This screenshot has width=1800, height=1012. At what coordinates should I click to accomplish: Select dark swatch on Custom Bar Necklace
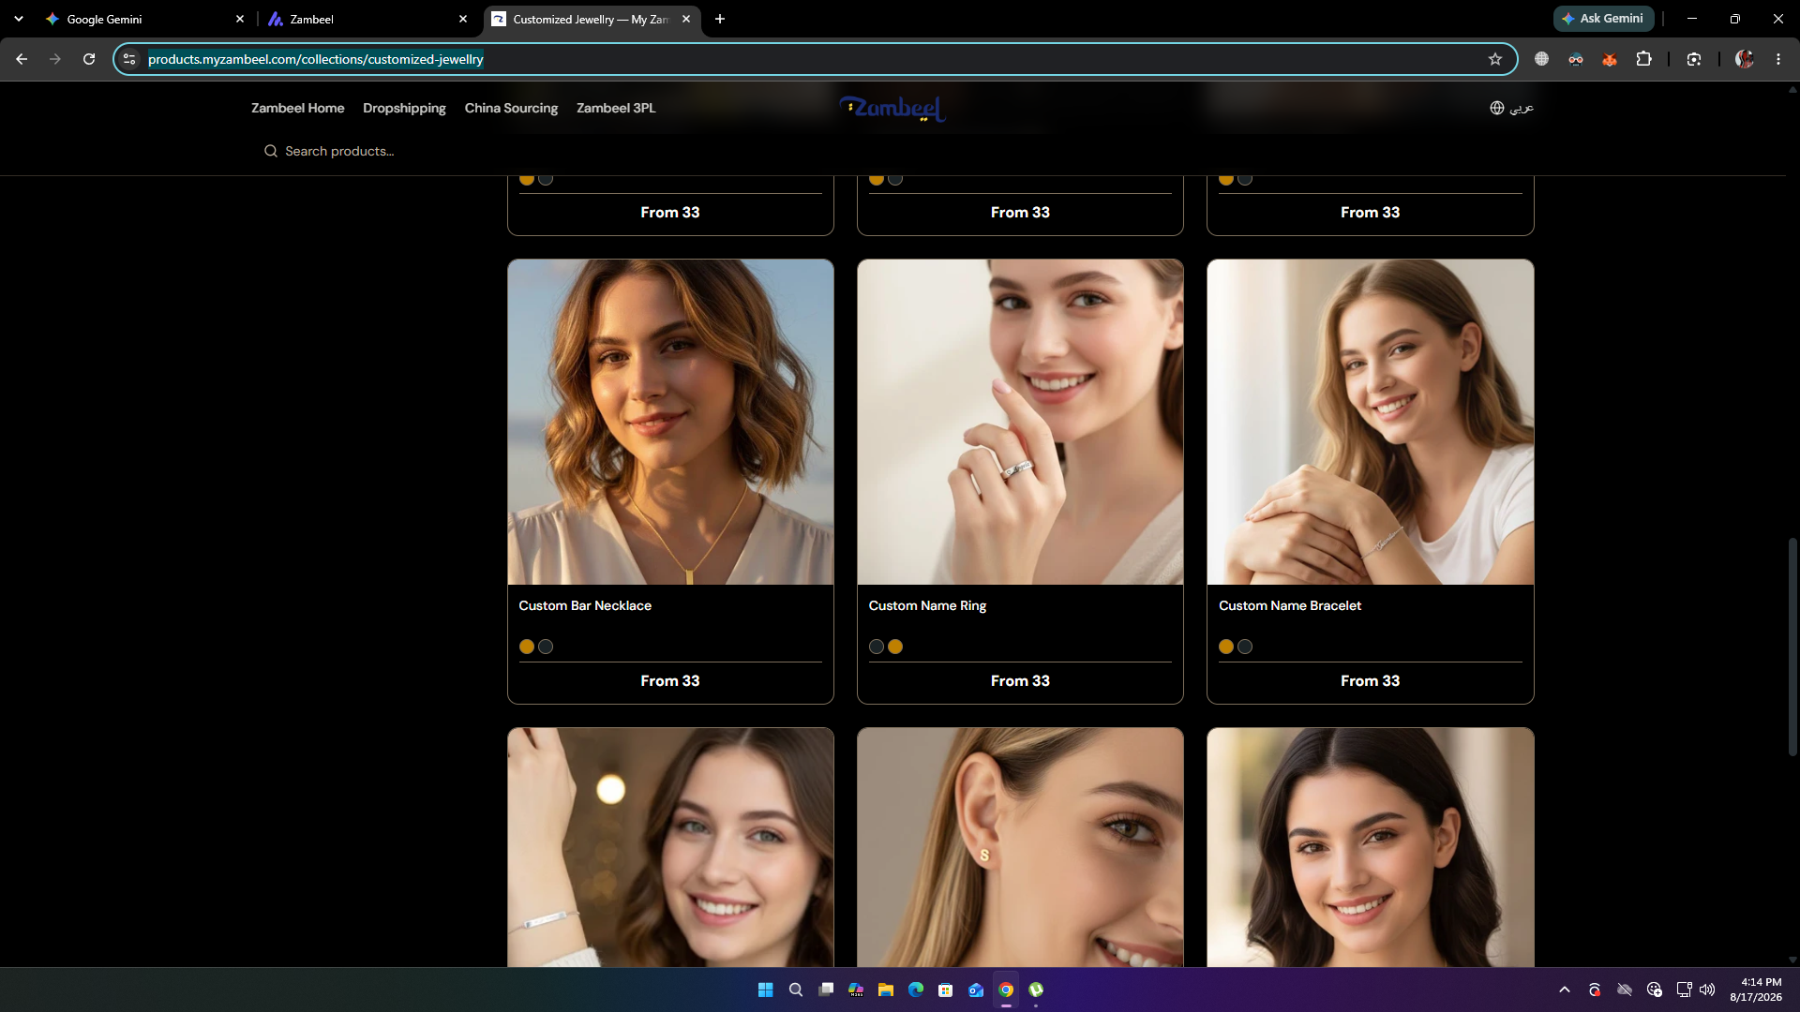tap(546, 647)
